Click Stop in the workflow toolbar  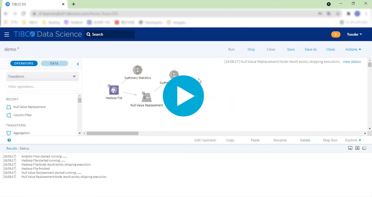coord(251,49)
